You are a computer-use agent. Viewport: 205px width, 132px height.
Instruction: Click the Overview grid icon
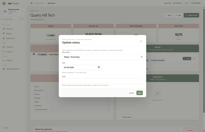[4, 29]
